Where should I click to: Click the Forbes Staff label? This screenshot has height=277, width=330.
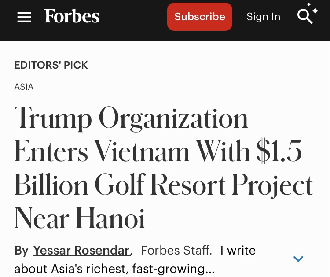coord(176,251)
